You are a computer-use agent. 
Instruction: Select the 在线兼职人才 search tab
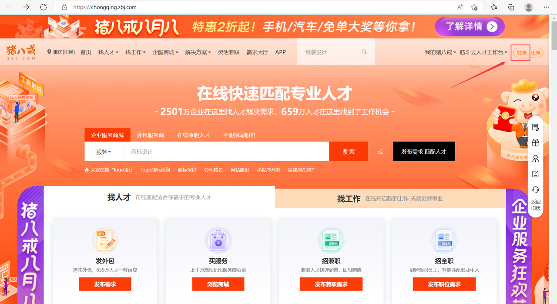[x=193, y=135]
